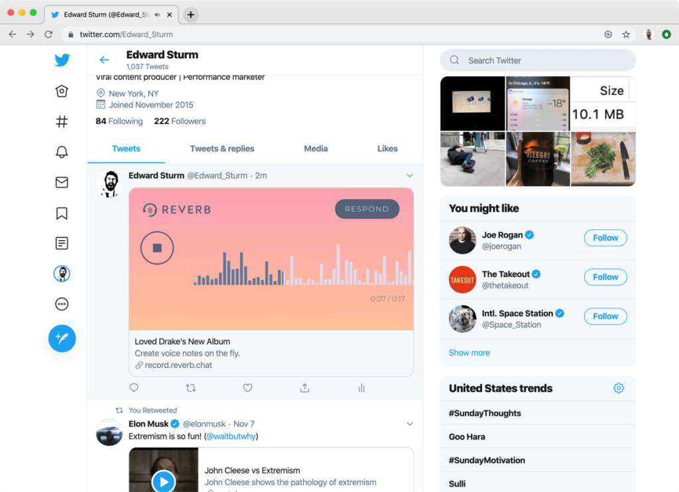Open Elon Musk's profile name
Image resolution: width=679 pixels, height=492 pixels.
click(x=149, y=424)
